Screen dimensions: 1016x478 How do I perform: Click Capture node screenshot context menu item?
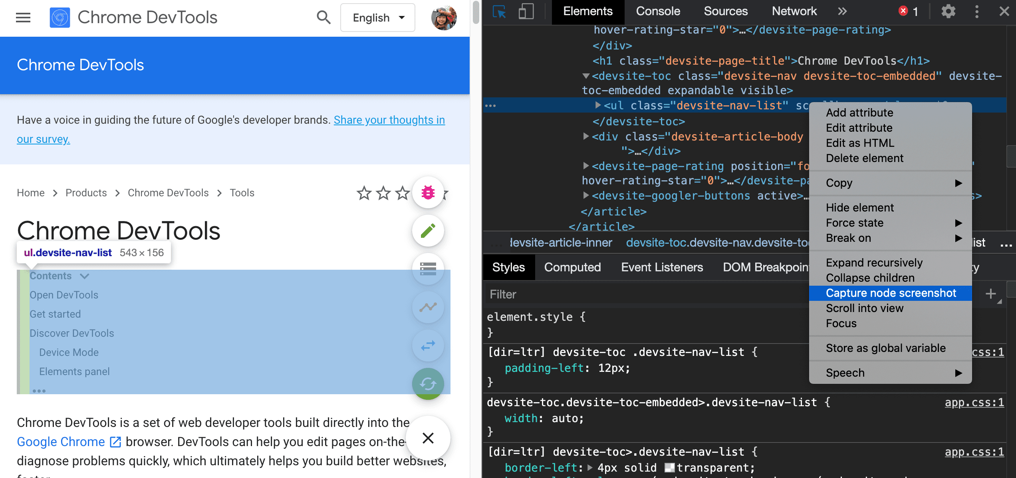(891, 293)
